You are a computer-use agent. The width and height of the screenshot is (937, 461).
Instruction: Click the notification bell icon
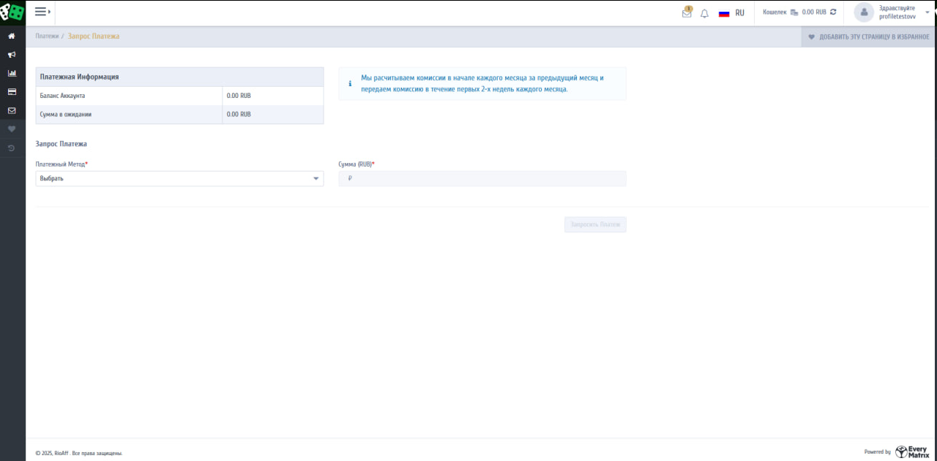704,13
